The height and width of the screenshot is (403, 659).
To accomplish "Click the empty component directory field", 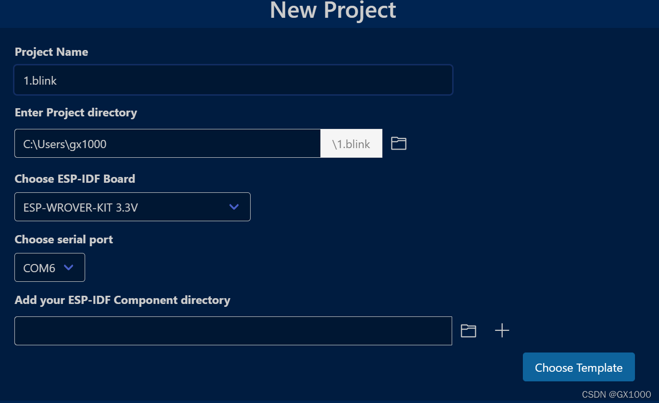I will coord(233,331).
